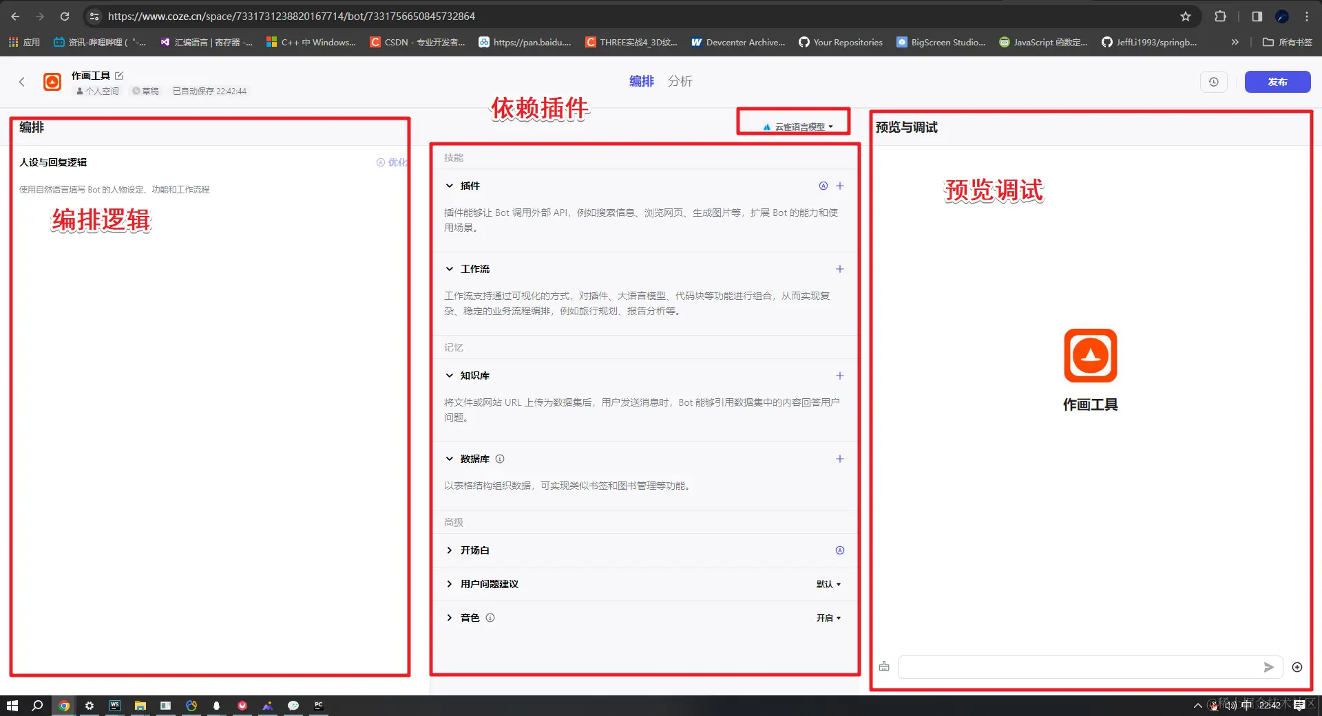This screenshot has height=716, width=1322.
Task: Click the browser back button
Action: click(x=15, y=16)
